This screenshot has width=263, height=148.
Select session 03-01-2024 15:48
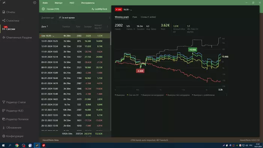[75, 94]
